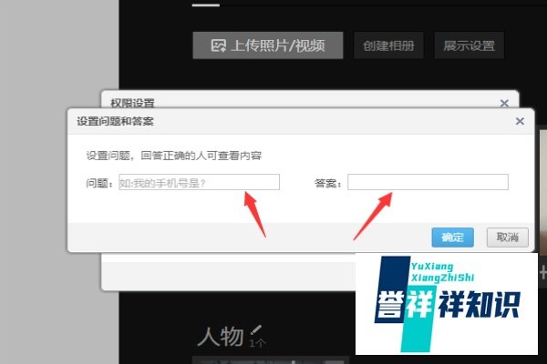Click the 1个 count under 人物

(257, 343)
